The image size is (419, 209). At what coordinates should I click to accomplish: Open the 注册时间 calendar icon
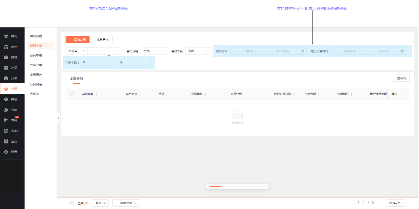click(302, 51)
